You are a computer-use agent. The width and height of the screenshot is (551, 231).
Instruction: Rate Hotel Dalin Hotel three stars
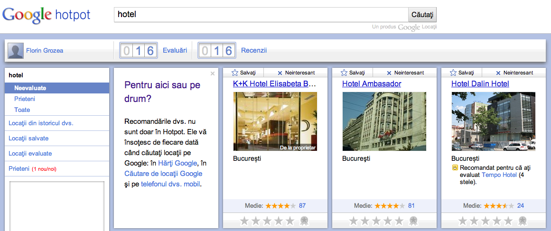(486, 221)
